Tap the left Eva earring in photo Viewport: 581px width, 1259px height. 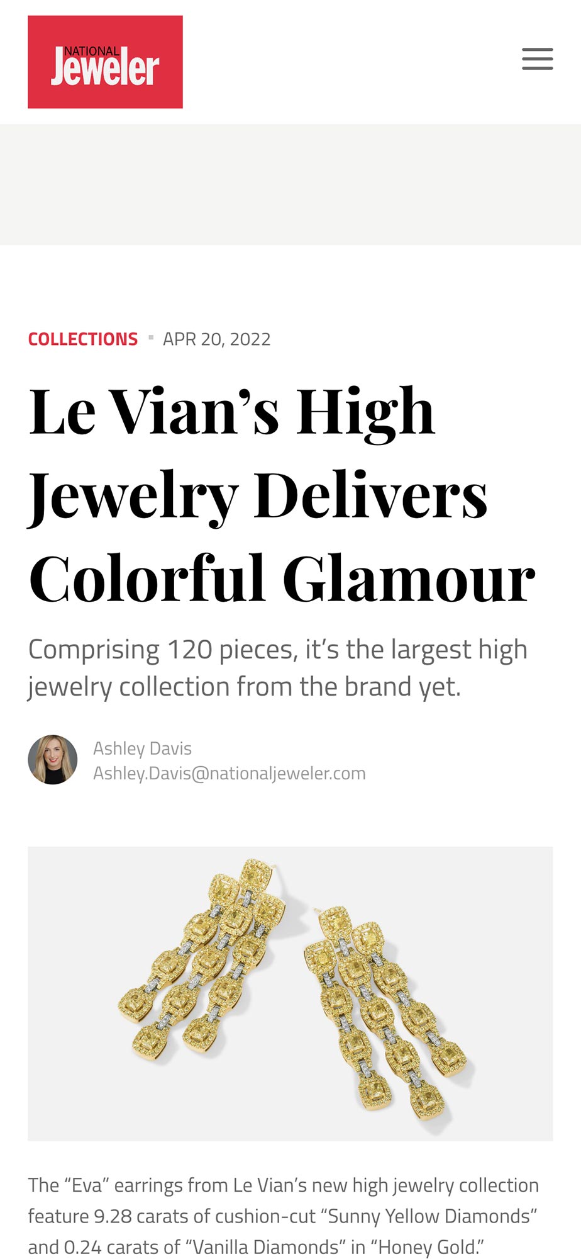coord(202,963)
